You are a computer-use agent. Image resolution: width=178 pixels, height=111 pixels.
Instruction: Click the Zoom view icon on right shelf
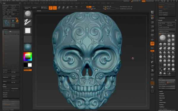click(x=152, y=22)
